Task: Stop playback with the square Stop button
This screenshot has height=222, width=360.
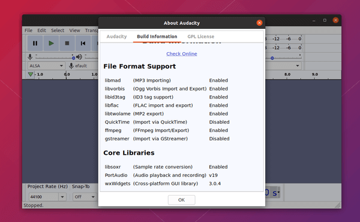Action: (x=67, y=43)
